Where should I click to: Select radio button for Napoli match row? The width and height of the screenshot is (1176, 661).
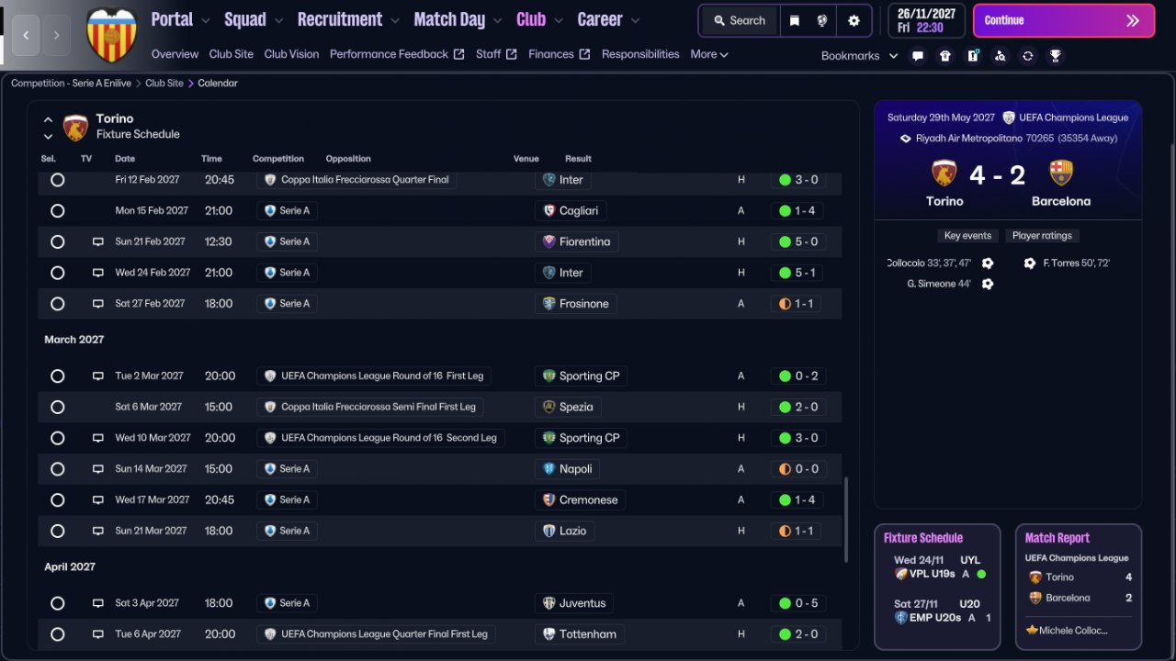(57, 469)
